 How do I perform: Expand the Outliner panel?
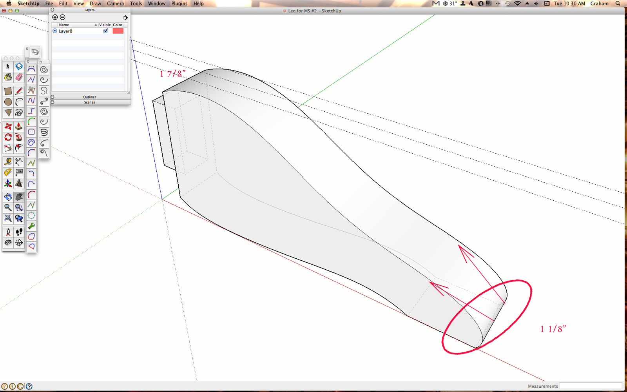click(x=53, y=97)
